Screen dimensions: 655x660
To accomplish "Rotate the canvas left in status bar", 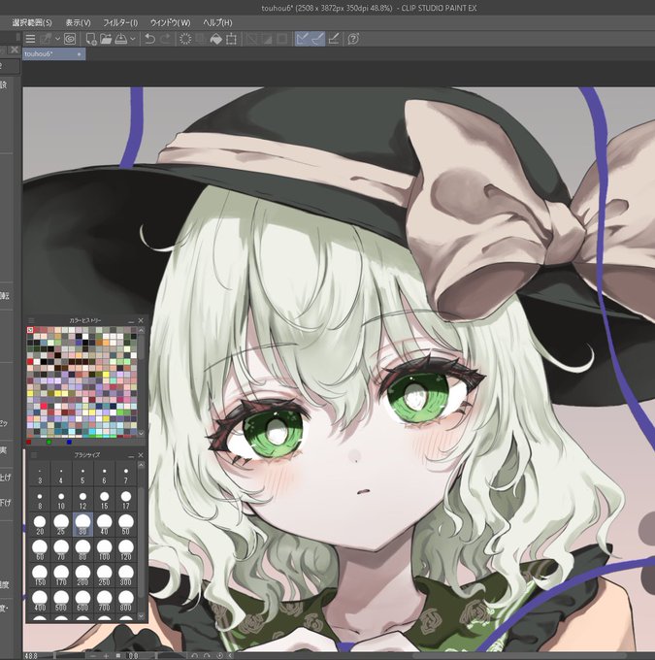I will [x=194, y=656].
